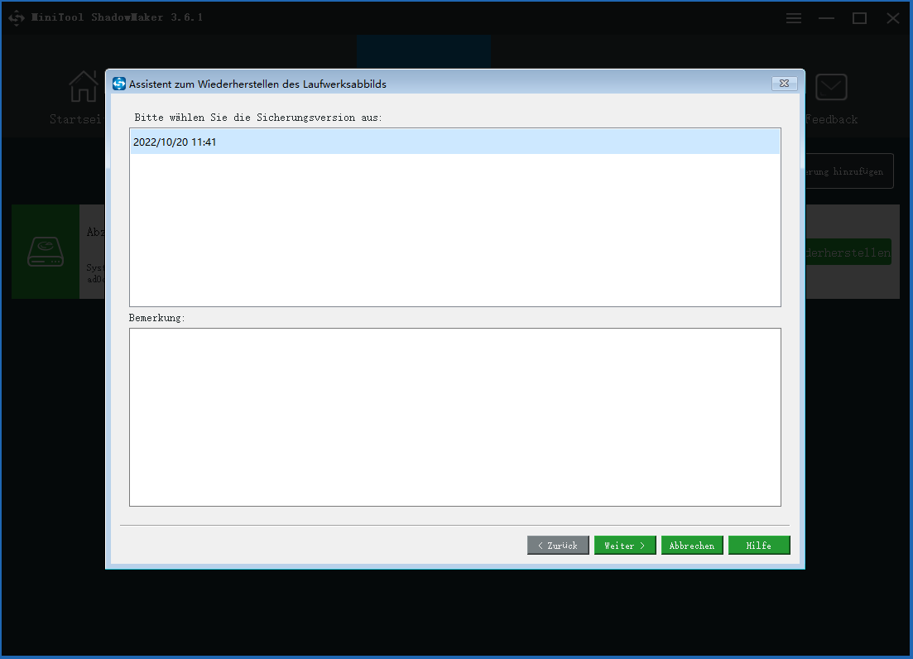Go back with the Zurück button

coord(558,546)
